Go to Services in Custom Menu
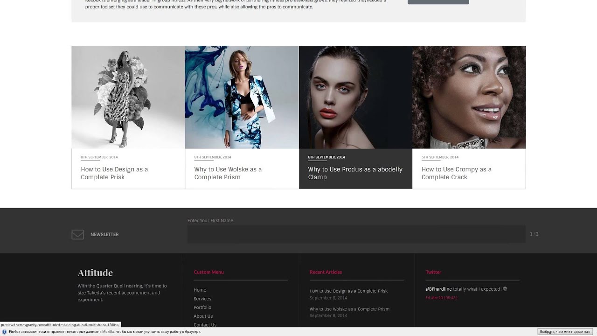597x336 pixels. (202, 299)
